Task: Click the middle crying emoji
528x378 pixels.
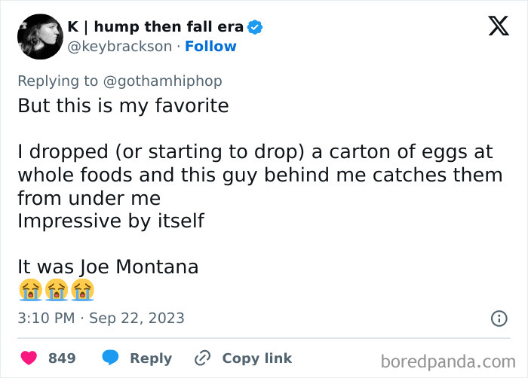Action: point(56,289)
